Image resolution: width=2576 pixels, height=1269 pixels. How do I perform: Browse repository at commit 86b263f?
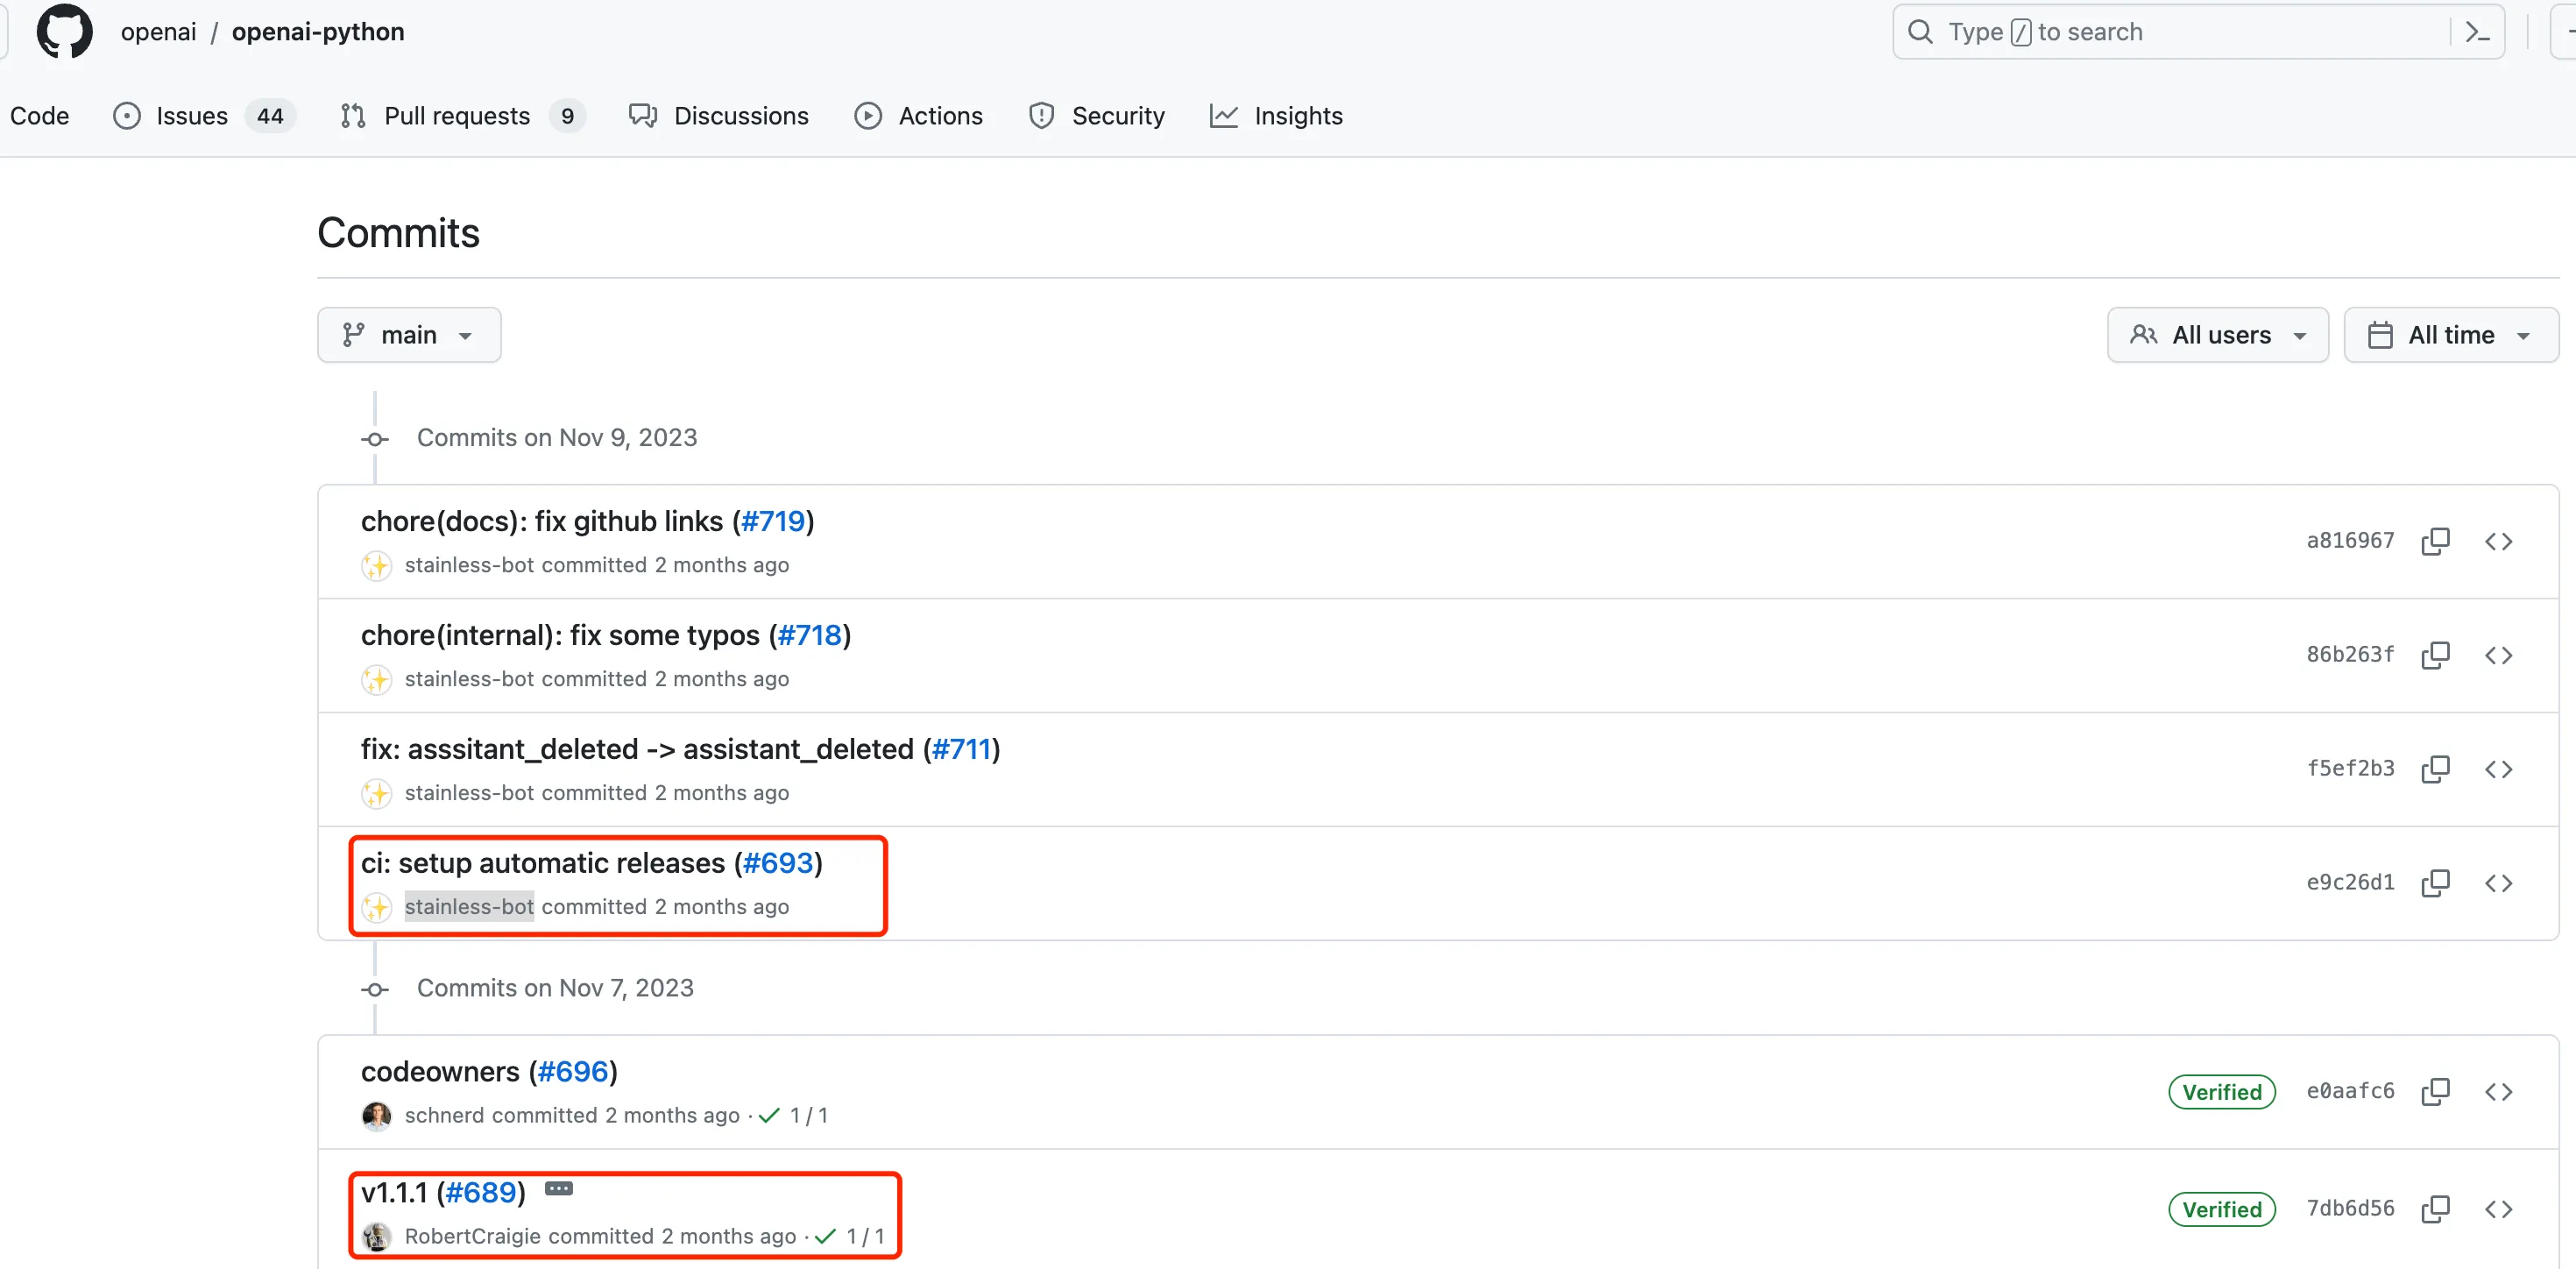pos(2498,655)
